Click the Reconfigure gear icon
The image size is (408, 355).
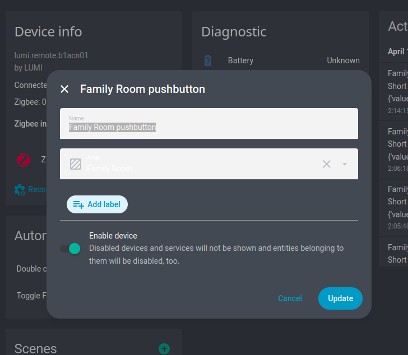pos(20,189)
